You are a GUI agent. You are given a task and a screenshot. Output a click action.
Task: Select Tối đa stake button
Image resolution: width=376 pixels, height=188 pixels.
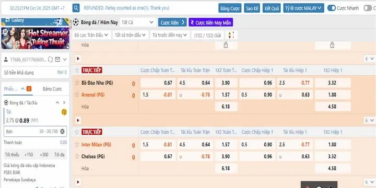[59, 155]
